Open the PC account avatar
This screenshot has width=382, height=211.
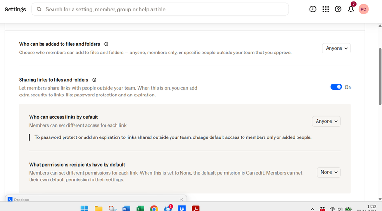coord(363,9)
